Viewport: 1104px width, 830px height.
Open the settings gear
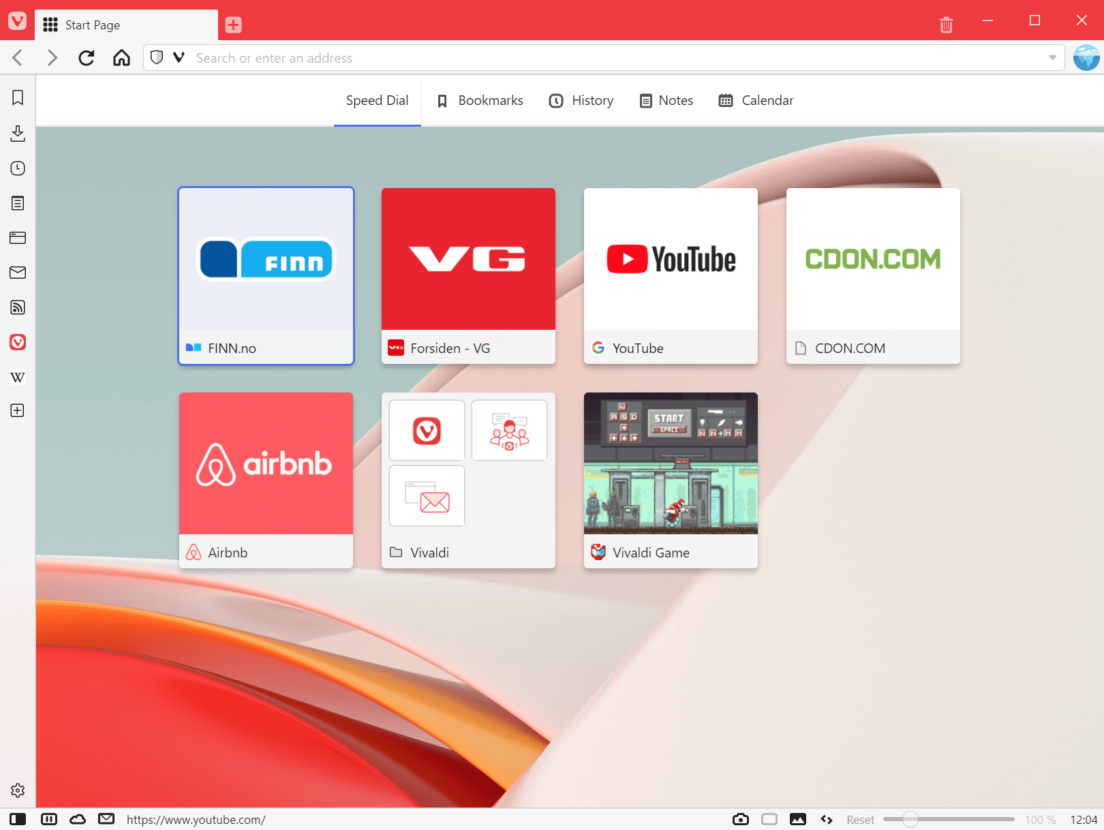pyautogui.click(x=18, y=790)
